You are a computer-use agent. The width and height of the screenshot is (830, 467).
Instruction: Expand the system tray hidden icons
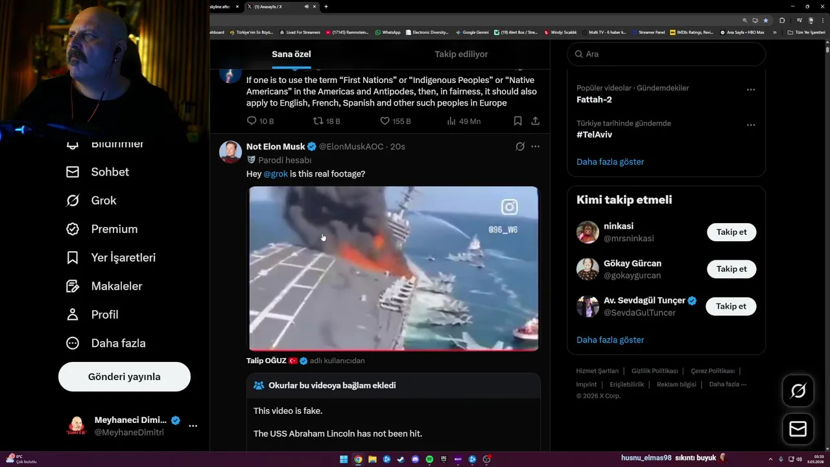tap(770, 459)
